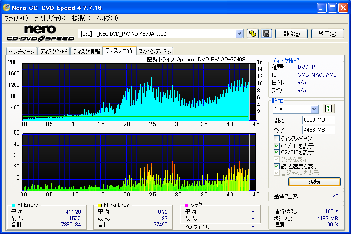Screen dimensions: 351x234
Task: Switch to the ディスク作成 tab
Action: (x=54, y=51)
